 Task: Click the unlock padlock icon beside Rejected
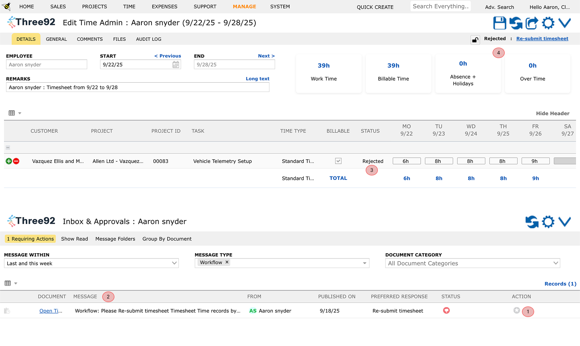475,40
